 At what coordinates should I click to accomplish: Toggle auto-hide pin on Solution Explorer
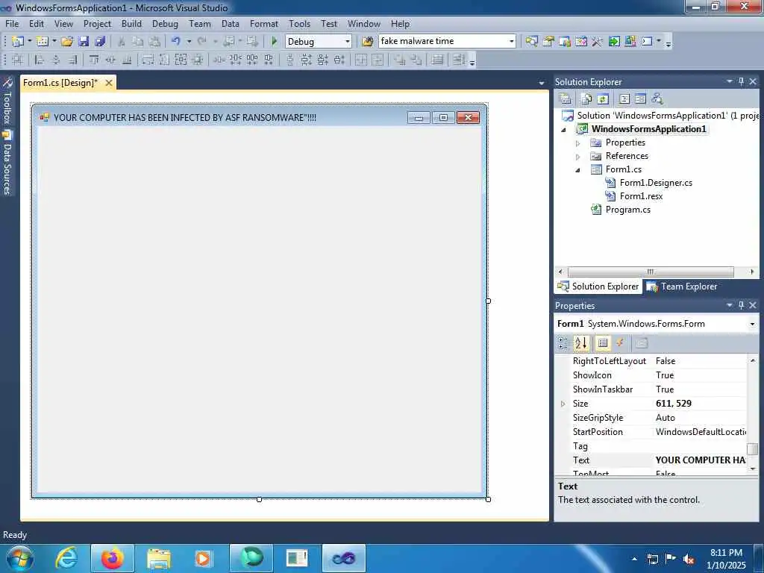point(741,81)
